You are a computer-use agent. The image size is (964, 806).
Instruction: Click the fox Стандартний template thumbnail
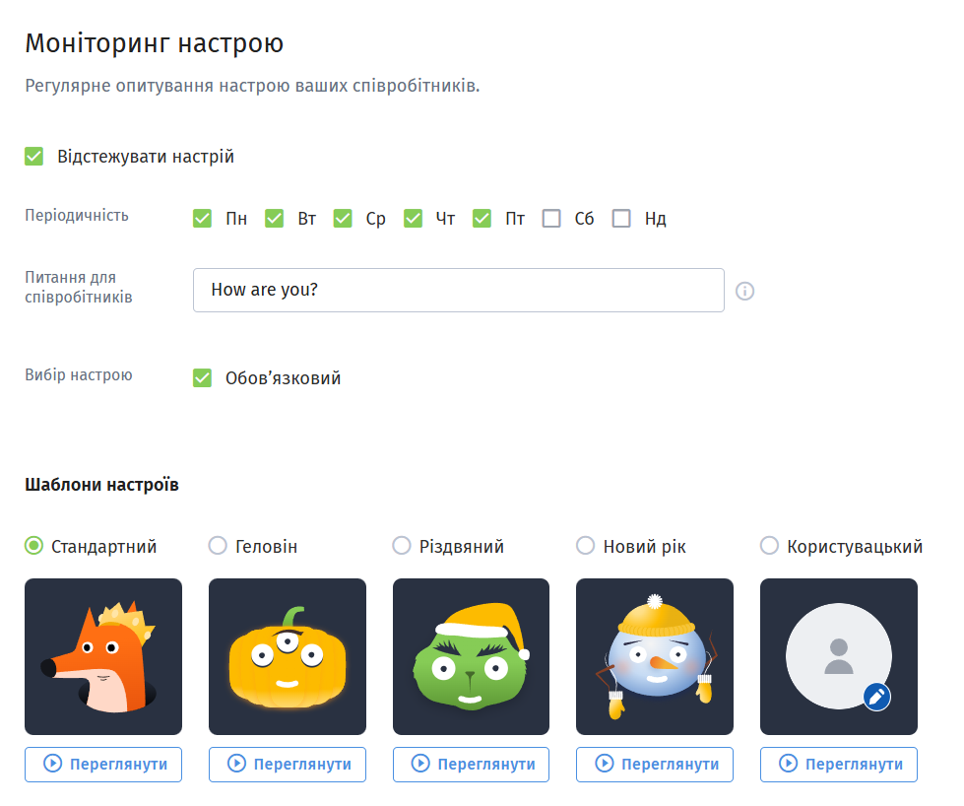(103, 656)
